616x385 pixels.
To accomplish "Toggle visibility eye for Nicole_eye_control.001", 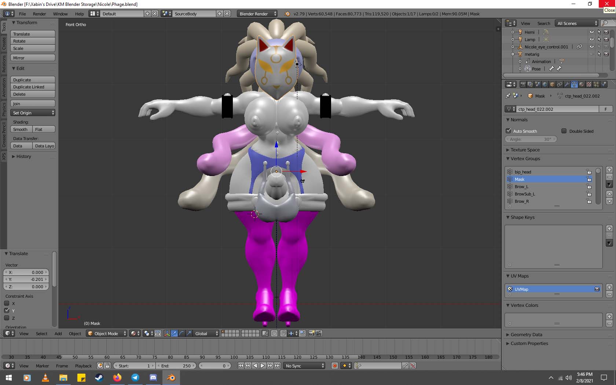I will [591, 47].
